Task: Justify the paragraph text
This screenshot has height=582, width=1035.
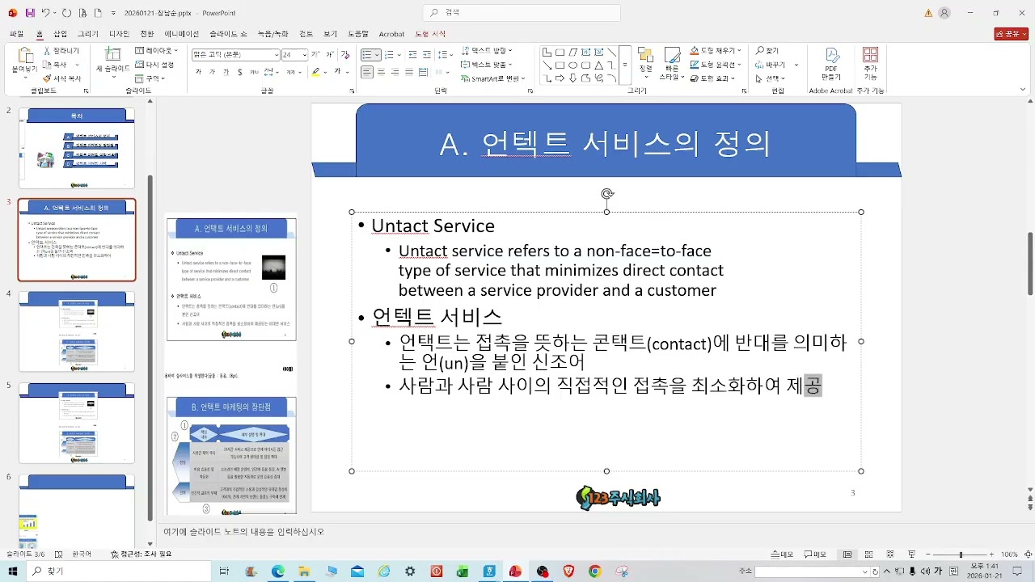Action: pos(409,72)
